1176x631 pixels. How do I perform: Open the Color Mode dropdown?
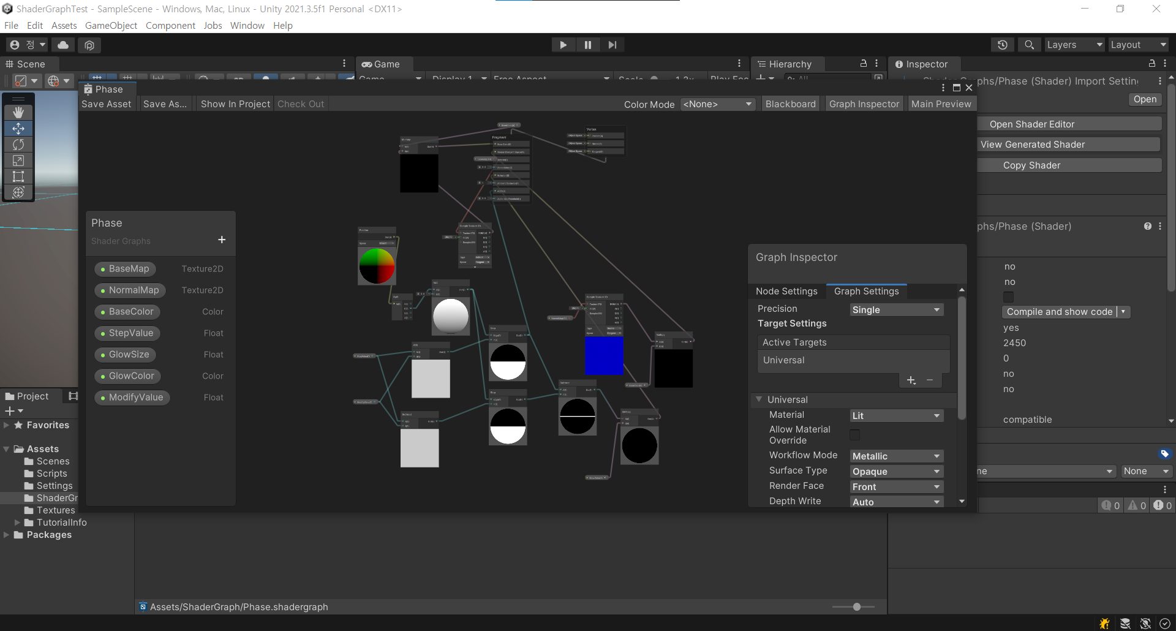717,104
